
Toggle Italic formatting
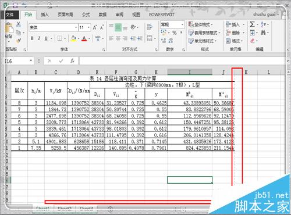[39, 38]
